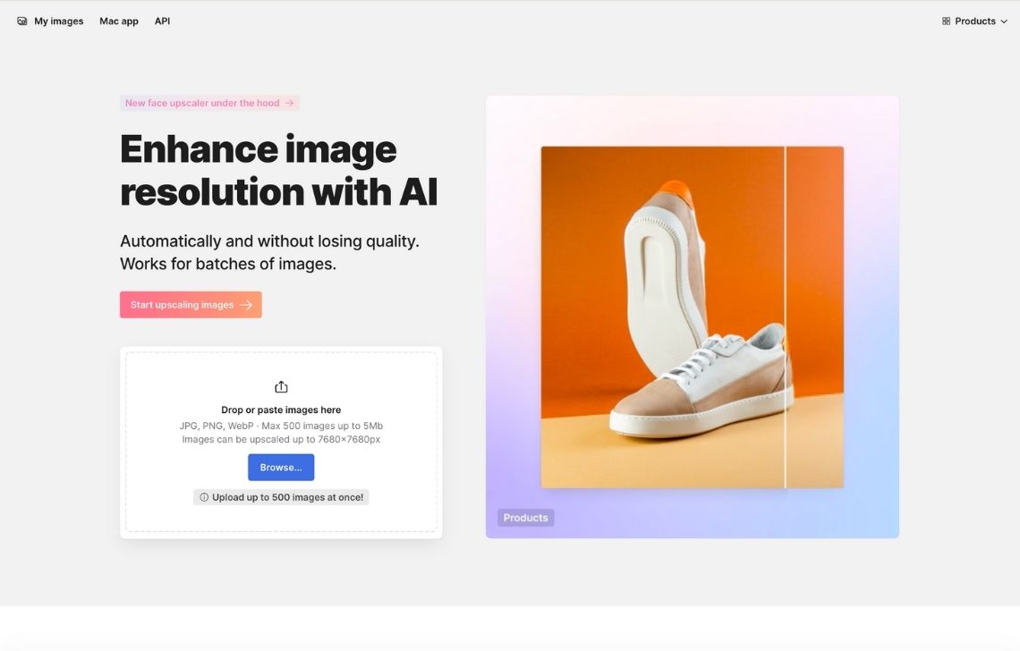1020x651 pixels.
Task: Click the arrow in the face upscaler banner
Action: [x=289, y=103]
